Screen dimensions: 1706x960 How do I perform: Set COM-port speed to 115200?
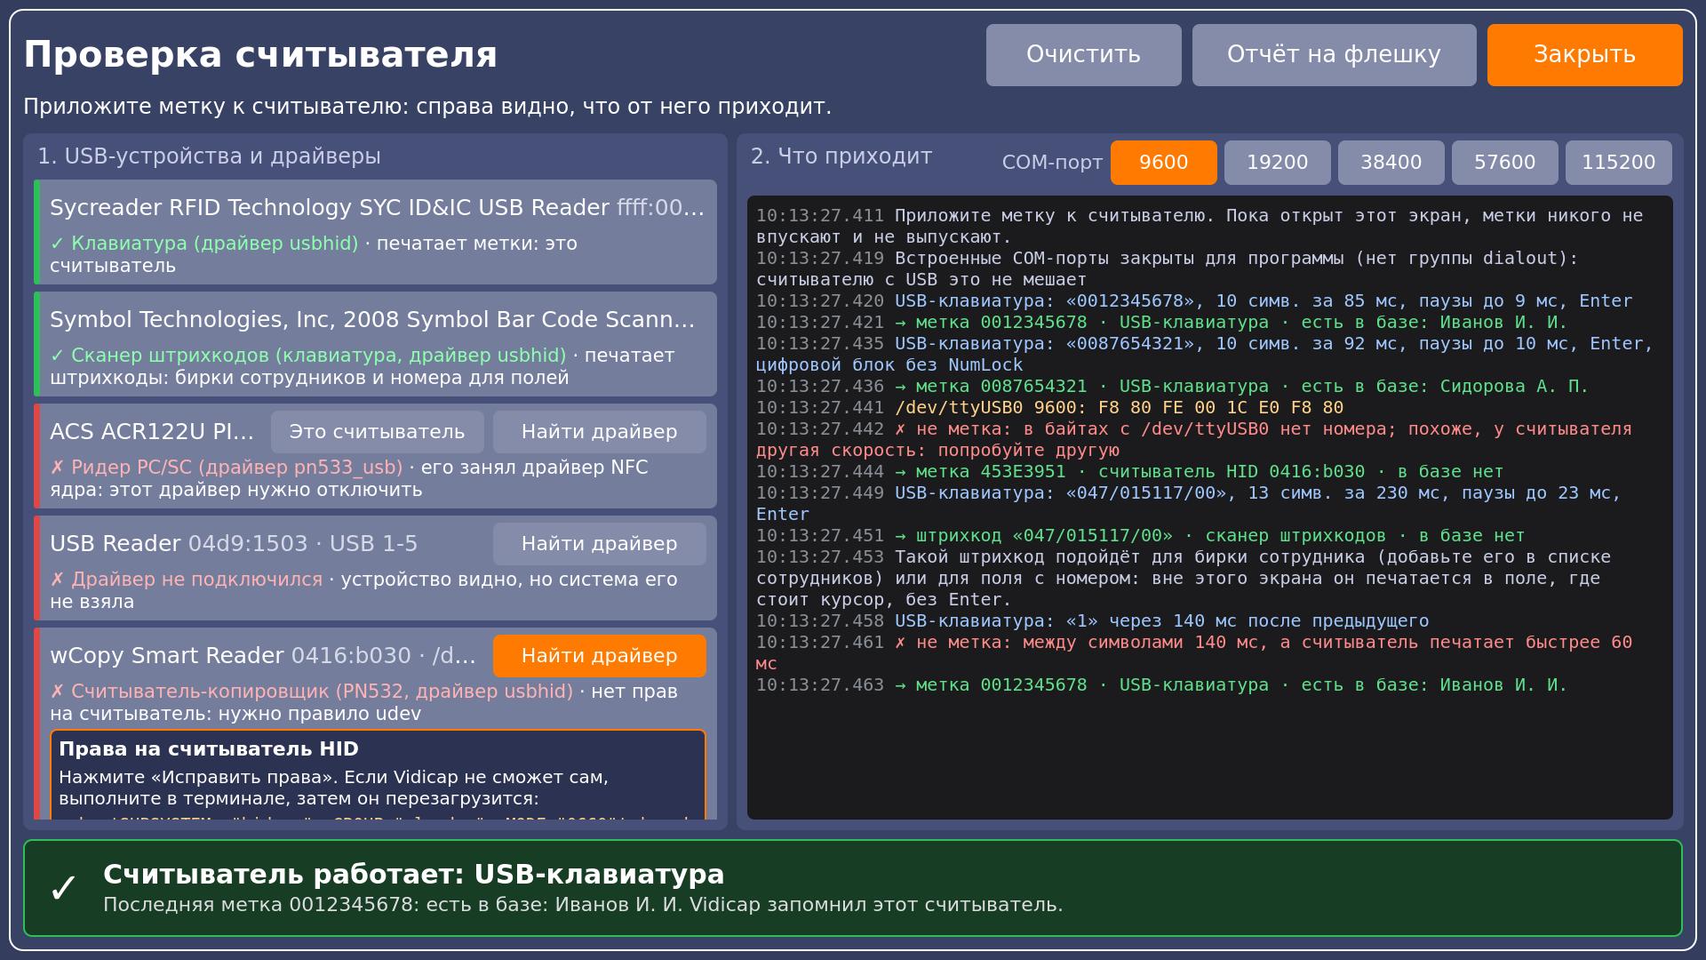pyautogui.click(x=1618, y=163)
